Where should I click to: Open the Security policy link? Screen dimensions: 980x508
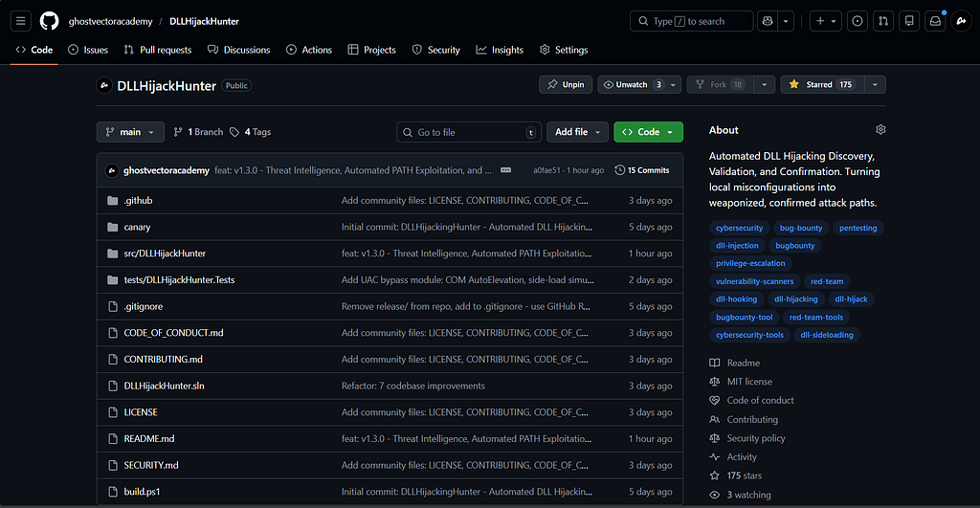tap(756, 439)
